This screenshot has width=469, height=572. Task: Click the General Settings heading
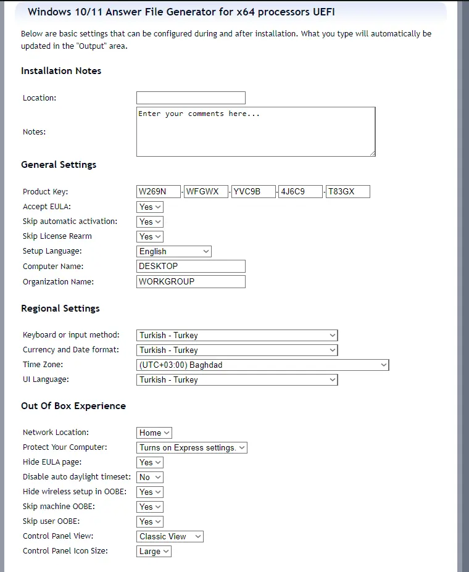[x=59, y=165]
